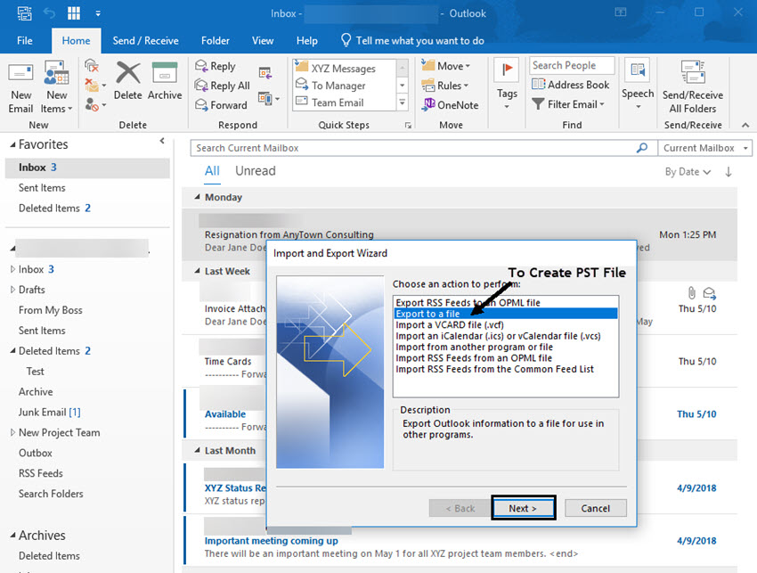Select Import from another program or file

[474, 347]
